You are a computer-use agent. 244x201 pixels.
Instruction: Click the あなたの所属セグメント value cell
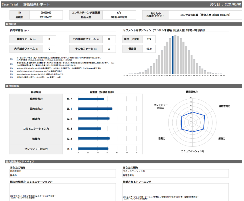tap(205, 15)
